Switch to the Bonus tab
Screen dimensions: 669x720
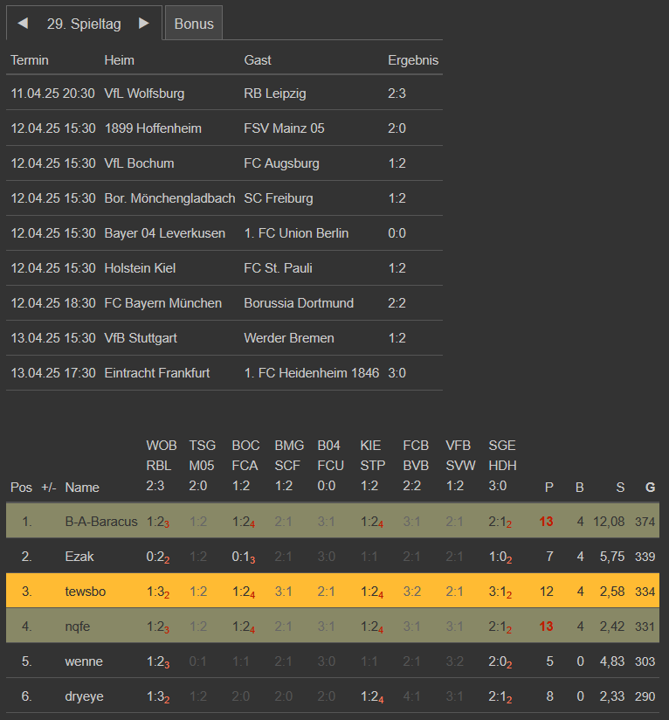pos(194,24)
